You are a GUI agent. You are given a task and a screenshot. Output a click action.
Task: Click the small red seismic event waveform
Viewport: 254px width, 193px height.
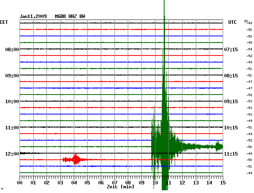75,159
